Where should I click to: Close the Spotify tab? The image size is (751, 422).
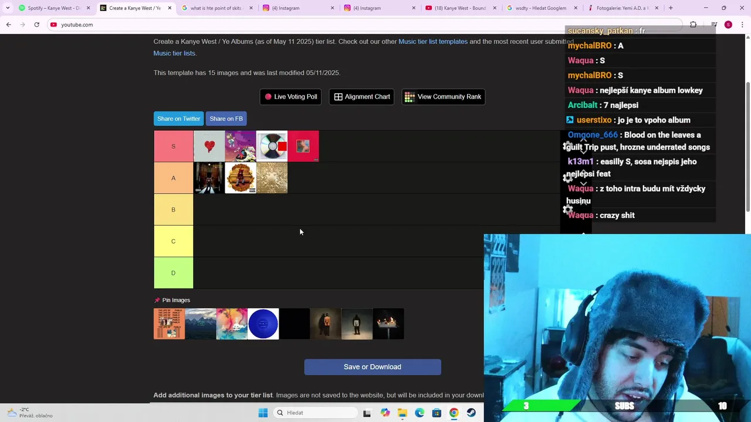pos(89,8)
